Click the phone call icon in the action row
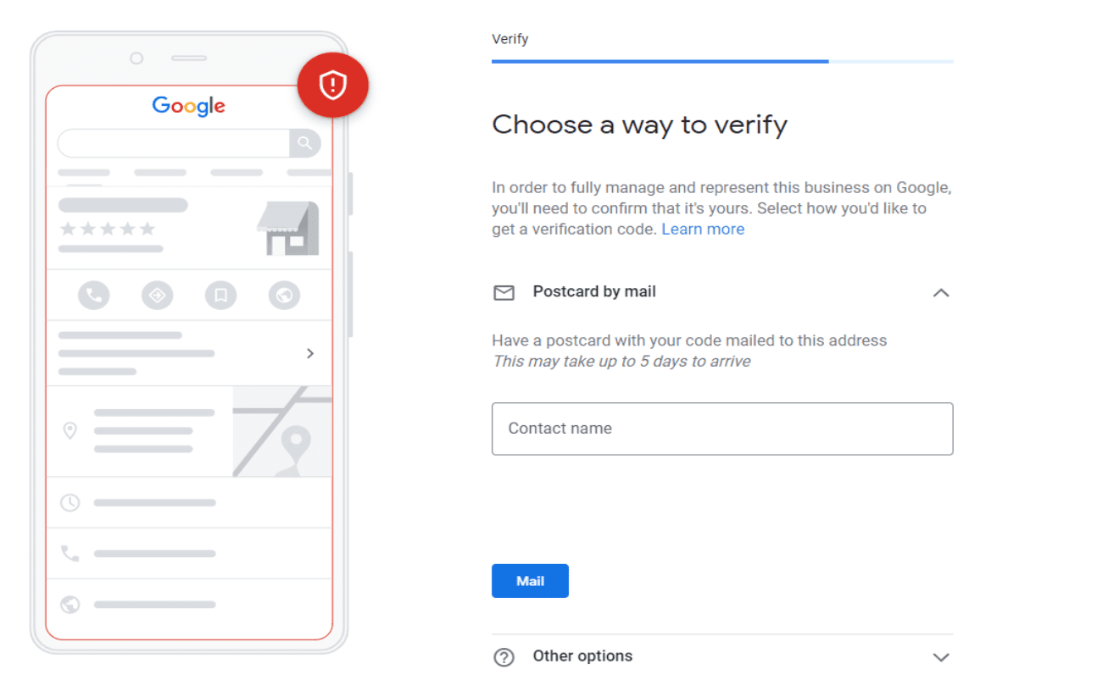The width and height of the screenshot is (1097, 686). point(93,295)
